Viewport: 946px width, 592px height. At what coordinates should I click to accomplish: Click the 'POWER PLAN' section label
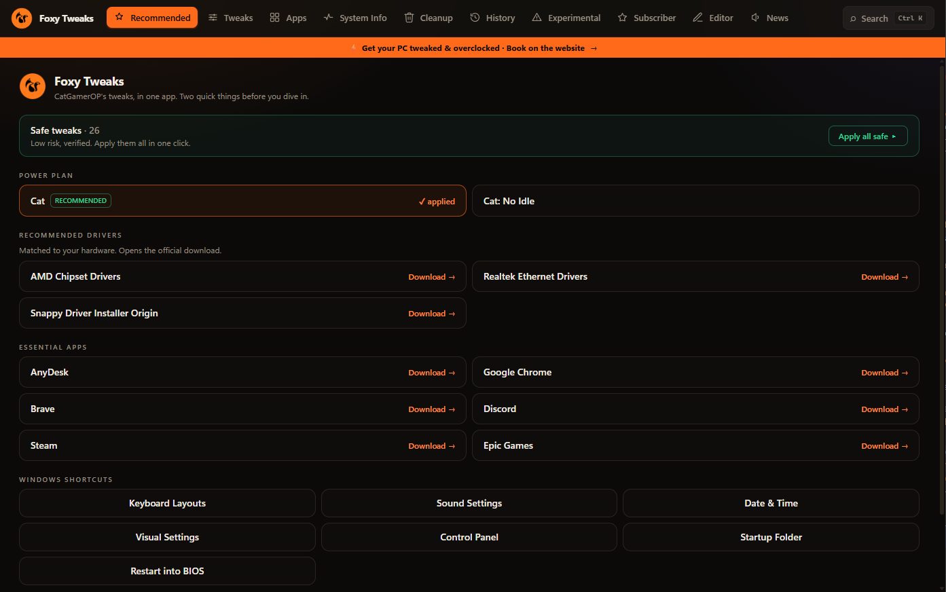pos(46,175)
